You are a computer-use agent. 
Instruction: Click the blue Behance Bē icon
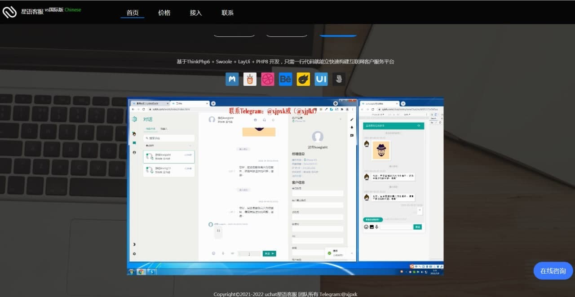285,80
